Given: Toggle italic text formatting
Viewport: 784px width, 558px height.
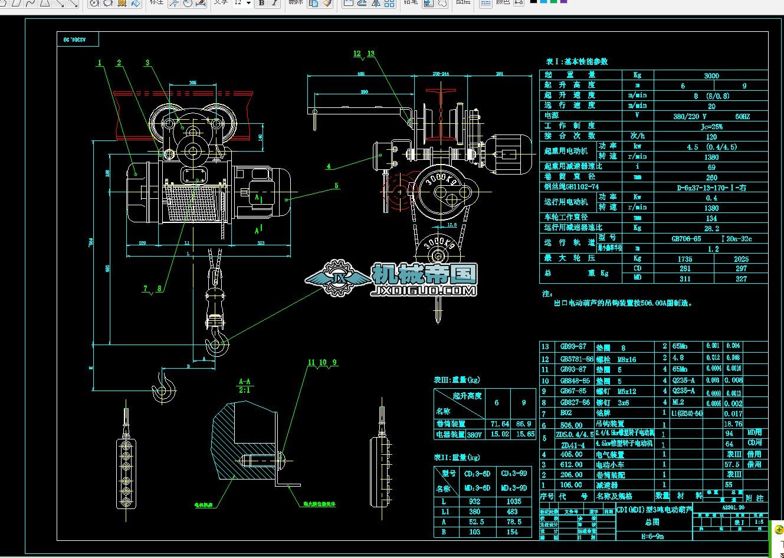Looking at the screenshot, I should [275, 3].
